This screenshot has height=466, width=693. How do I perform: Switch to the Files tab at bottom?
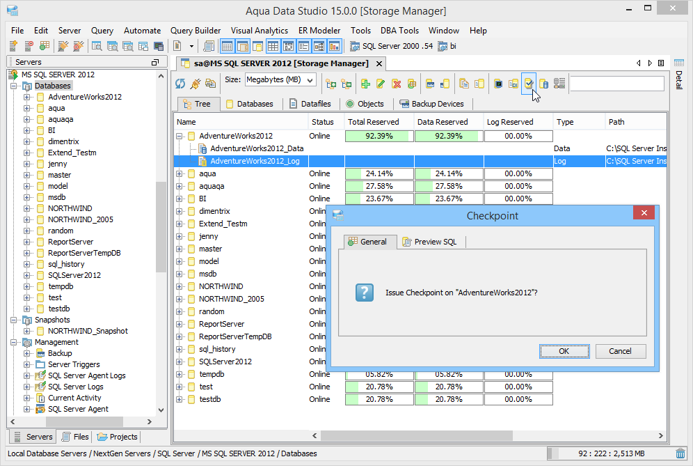tap(75, 437)
